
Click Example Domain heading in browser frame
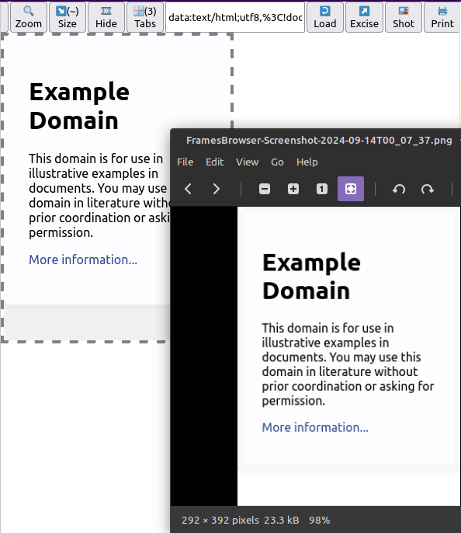coord(79,106)
